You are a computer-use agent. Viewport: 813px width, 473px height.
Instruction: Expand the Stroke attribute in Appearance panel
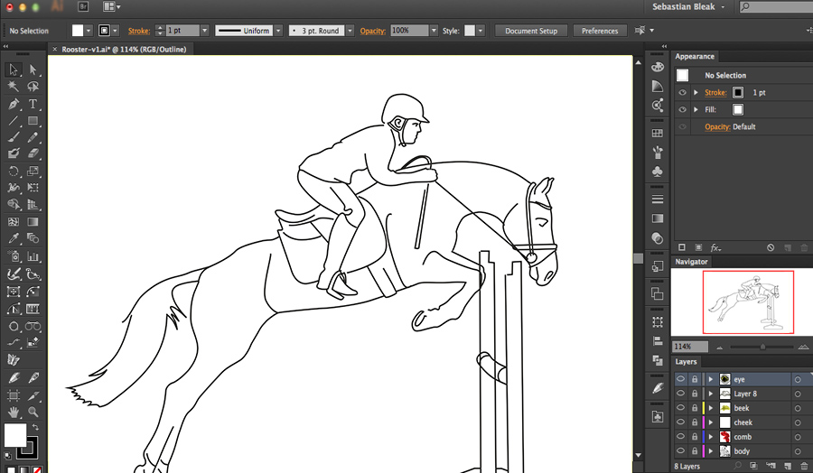[696, 93]
